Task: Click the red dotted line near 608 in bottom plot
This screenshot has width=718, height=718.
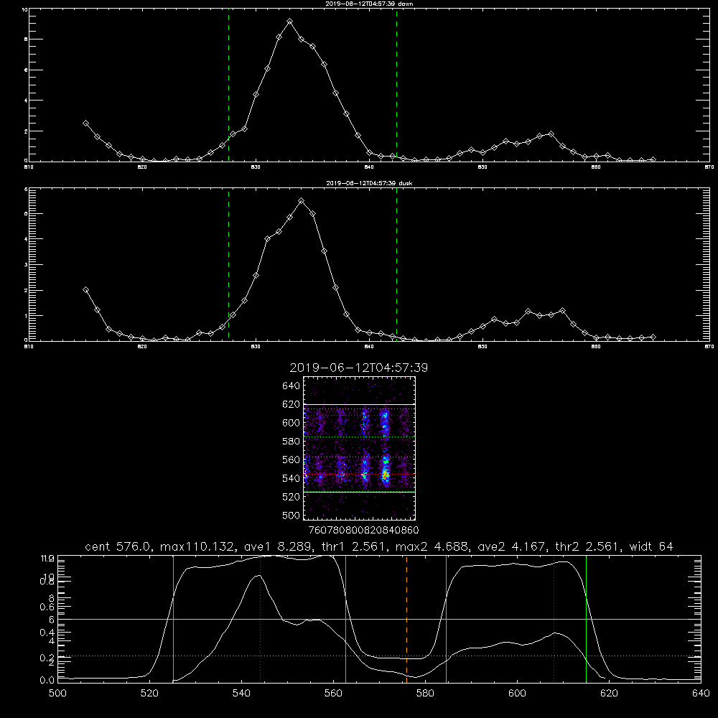Action: click(554, 619)
